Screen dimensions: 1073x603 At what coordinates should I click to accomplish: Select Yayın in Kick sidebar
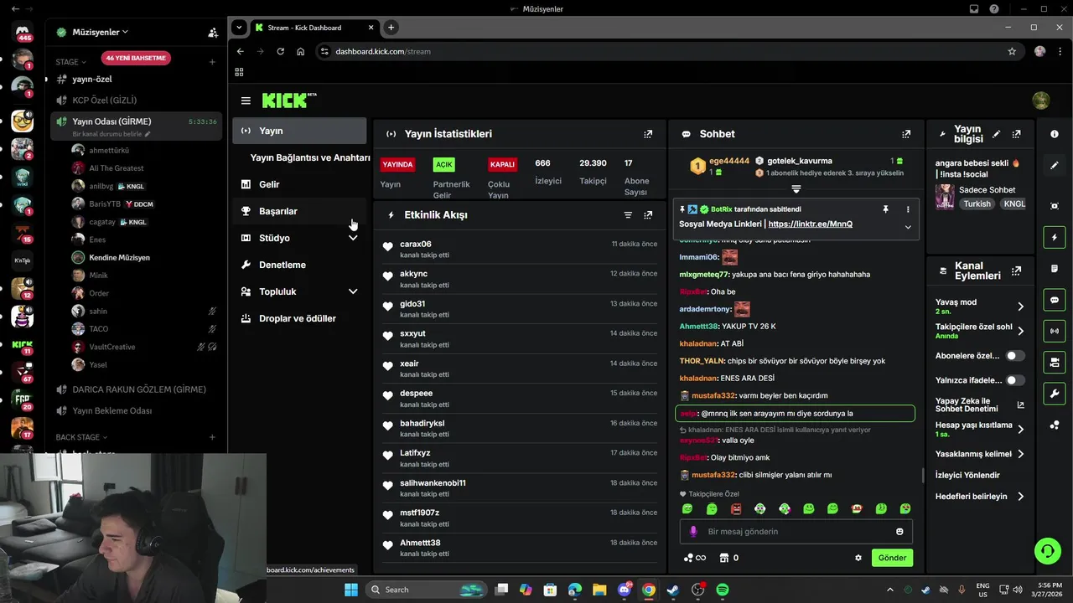pos(299,131)
